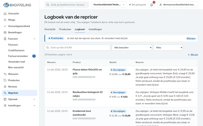Viewport: 203px width, 126px height.
Task: Focus the Zoek op titel of EAN field
Action: pos(77,48)
